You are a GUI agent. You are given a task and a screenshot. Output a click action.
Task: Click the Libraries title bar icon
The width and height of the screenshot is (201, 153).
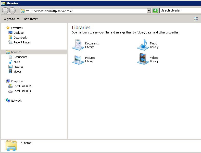(3, 4)
